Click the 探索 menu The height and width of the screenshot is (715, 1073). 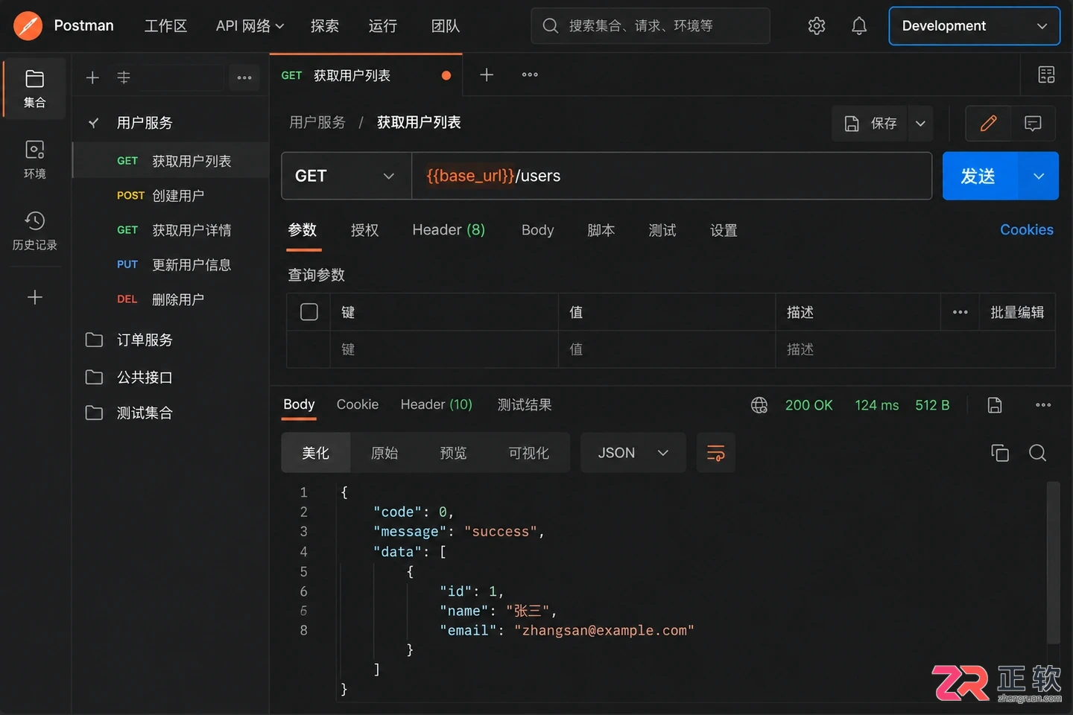[325, 26]
